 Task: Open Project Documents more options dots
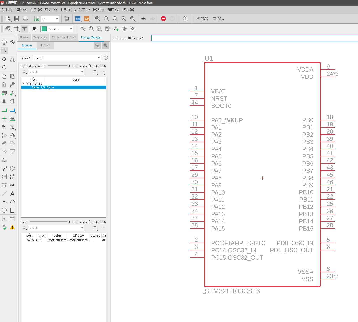coord(103,72)
